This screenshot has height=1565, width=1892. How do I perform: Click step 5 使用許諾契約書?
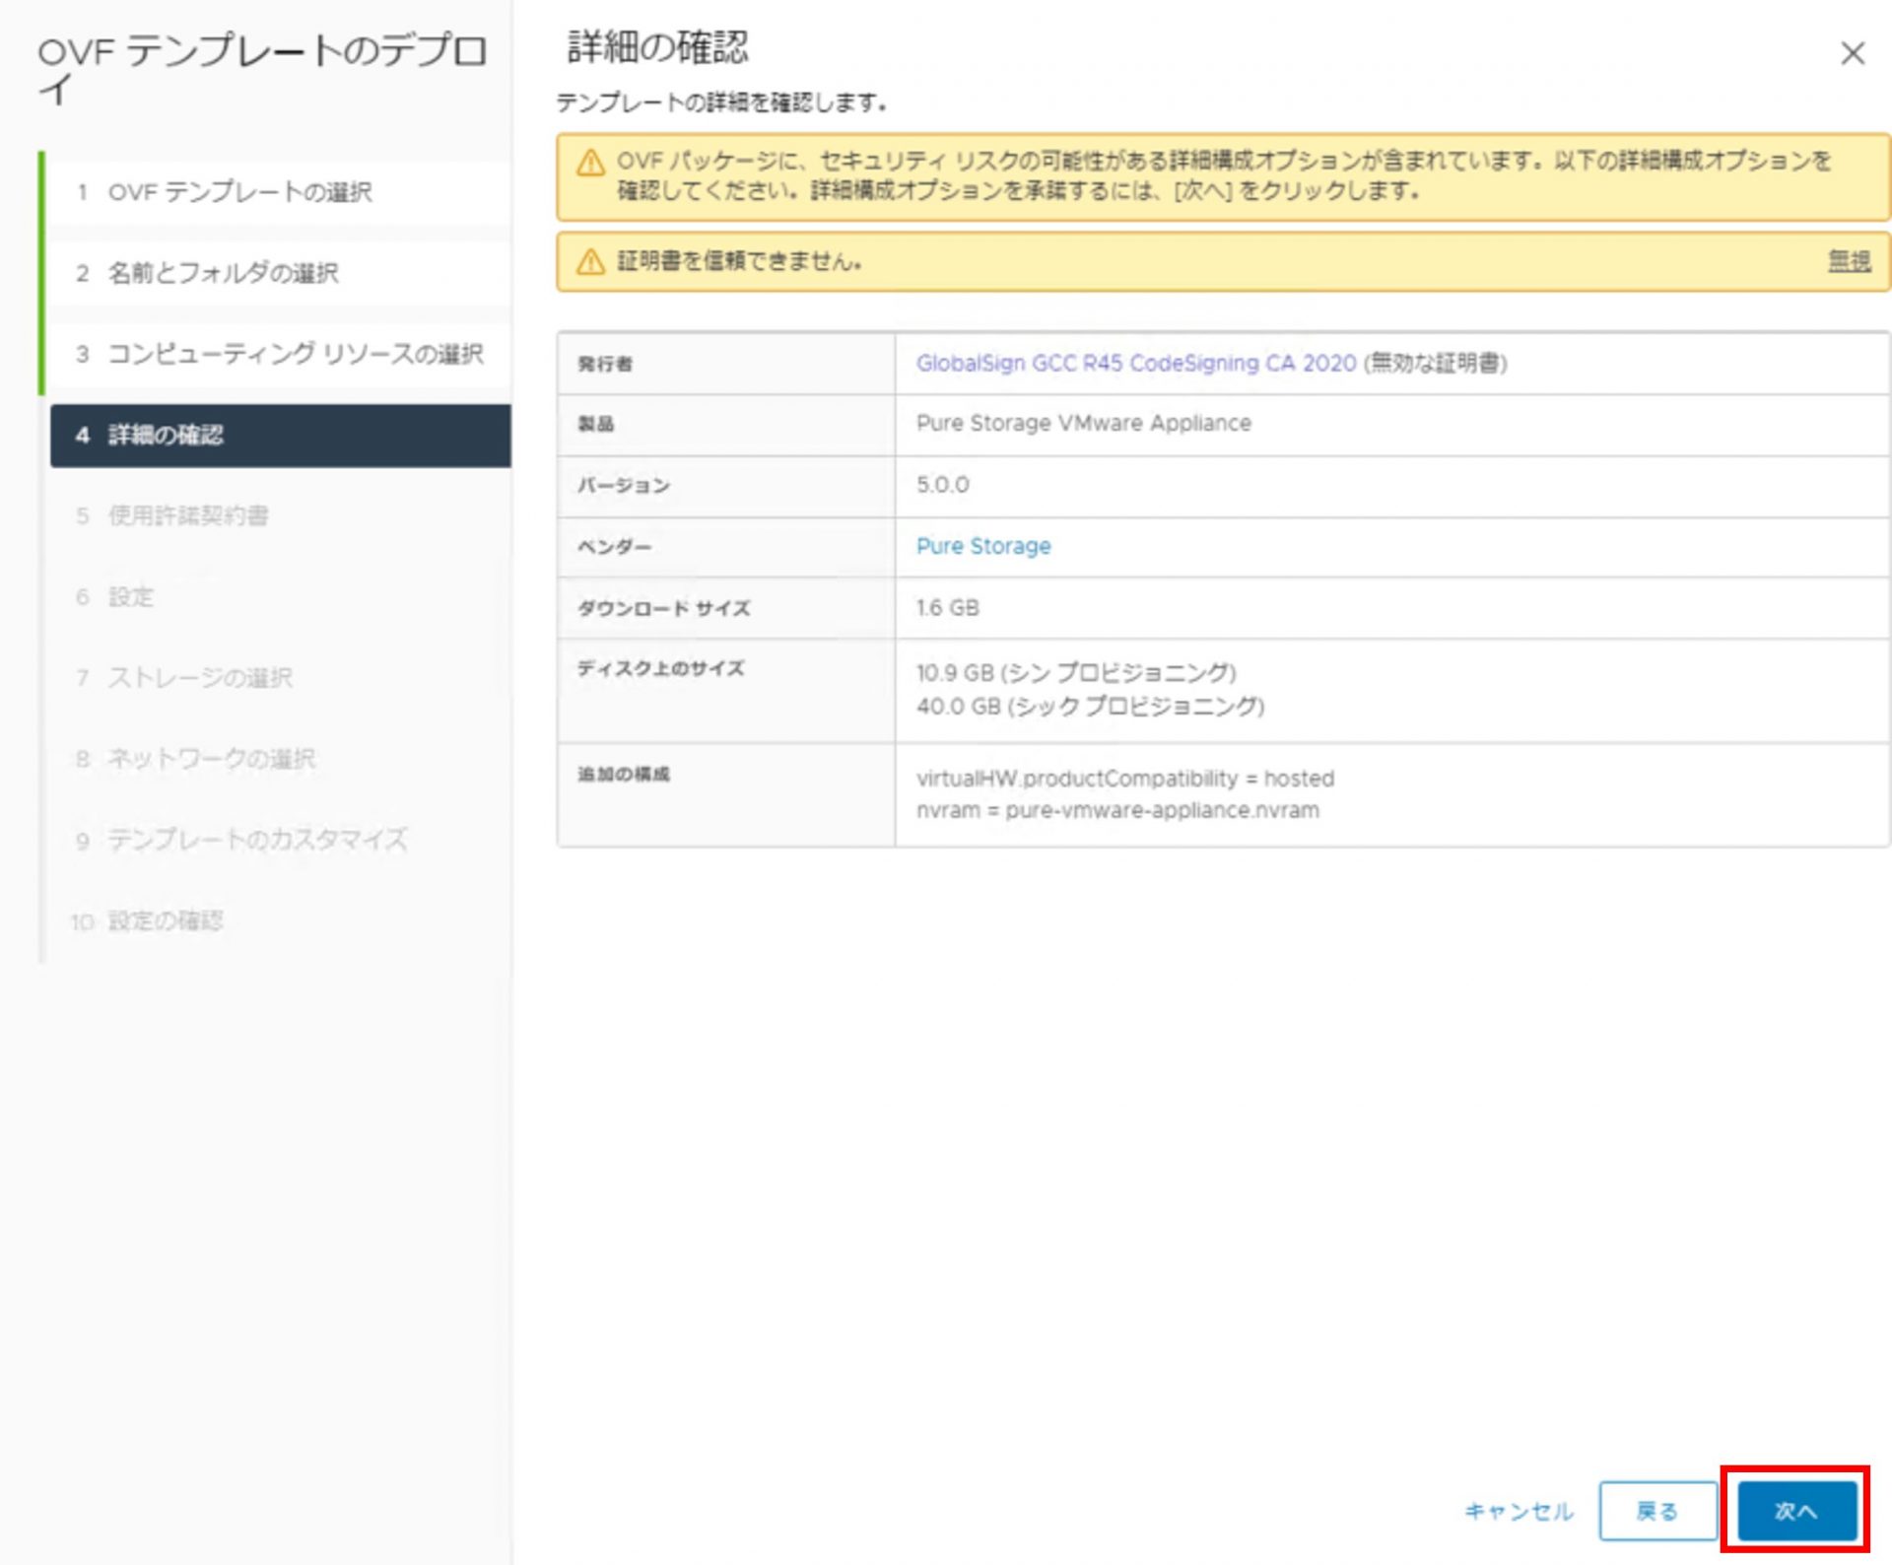pos(187,515)
